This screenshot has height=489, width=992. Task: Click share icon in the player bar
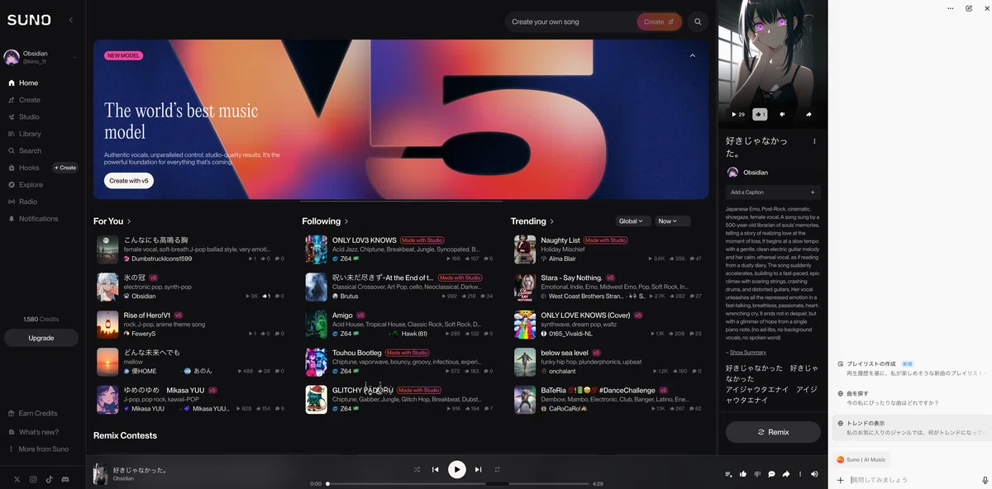(x=786, y=474)
